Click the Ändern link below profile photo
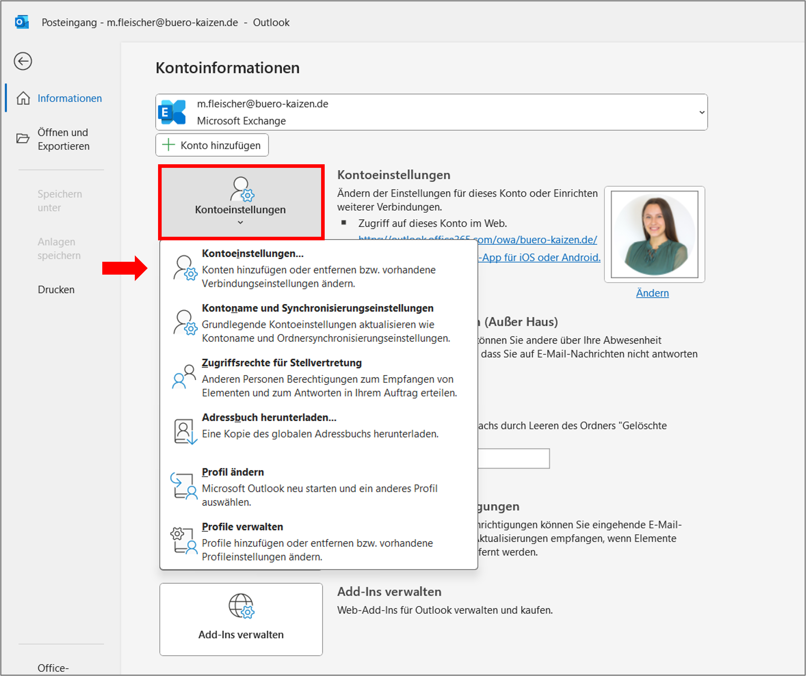Viewport: 806px width, 676px height. [653, 293]
